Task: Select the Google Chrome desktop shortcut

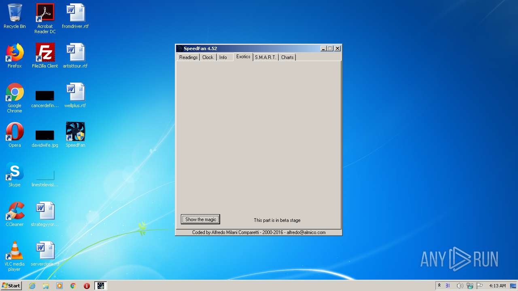Action: pos(15,98)
